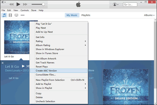The width and height of the screenshot is (157, 105).
Task: Click the Frozen album cover in the grid
Action: (17, 37)
